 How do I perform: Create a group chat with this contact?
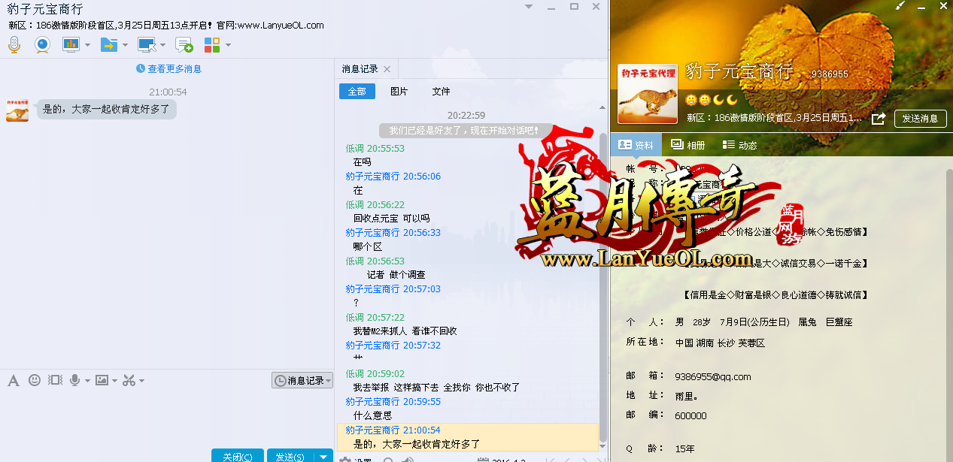click(x=184, y=44)
